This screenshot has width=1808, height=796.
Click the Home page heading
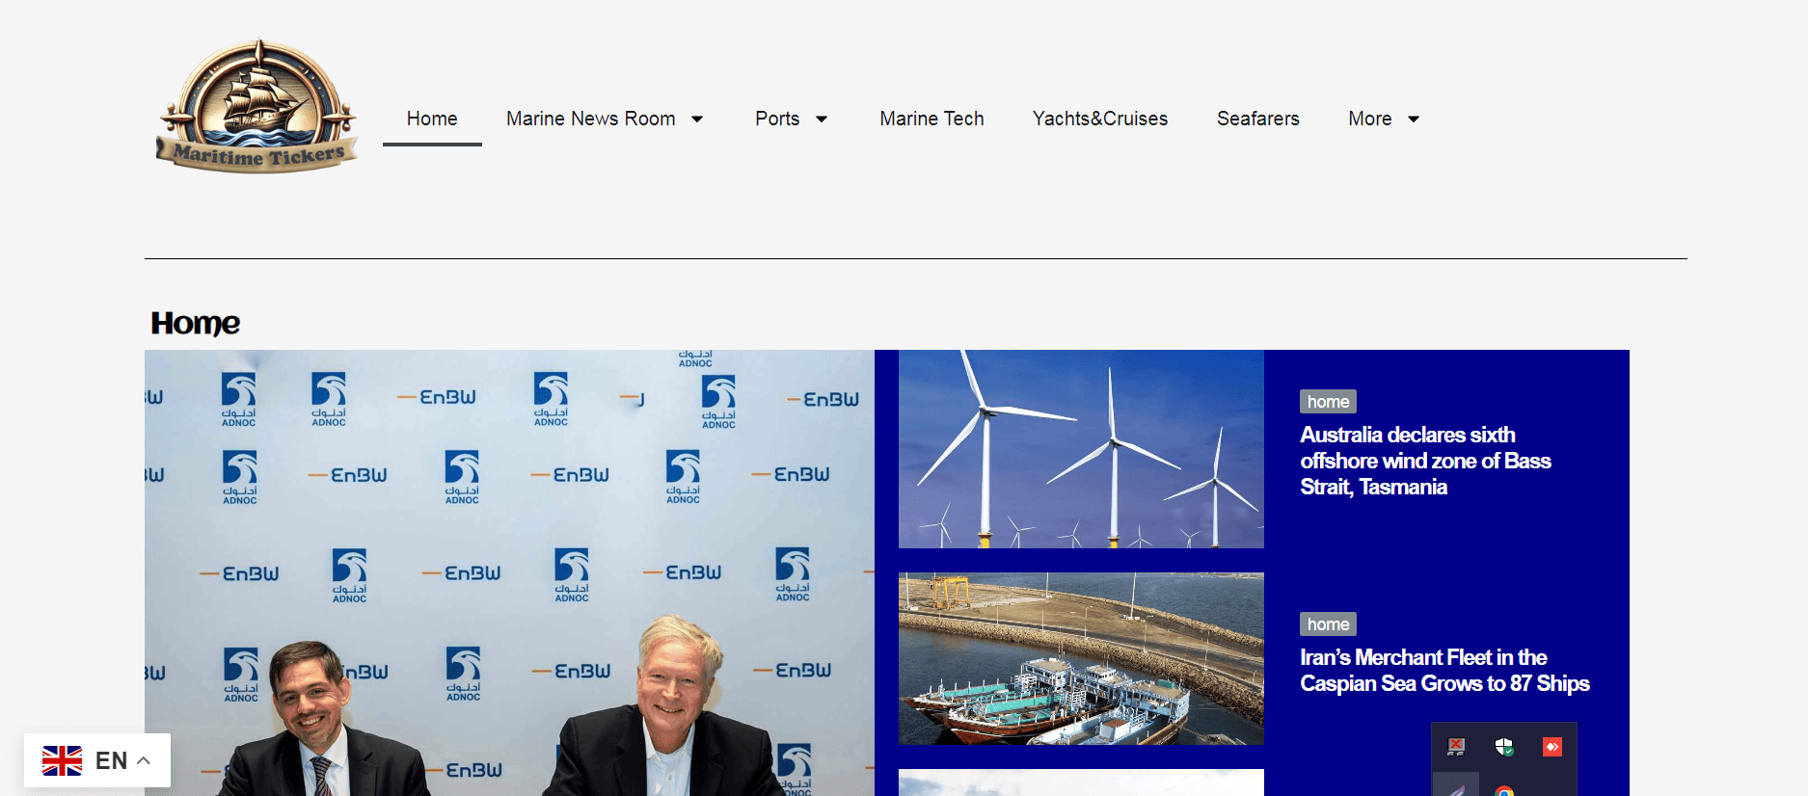[196, 324]
